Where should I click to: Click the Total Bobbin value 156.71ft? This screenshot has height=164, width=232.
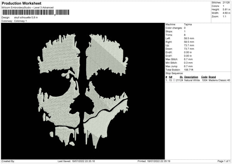point(189,70)
